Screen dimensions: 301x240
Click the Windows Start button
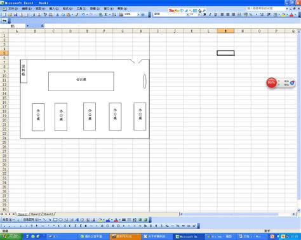pos(11,237)
